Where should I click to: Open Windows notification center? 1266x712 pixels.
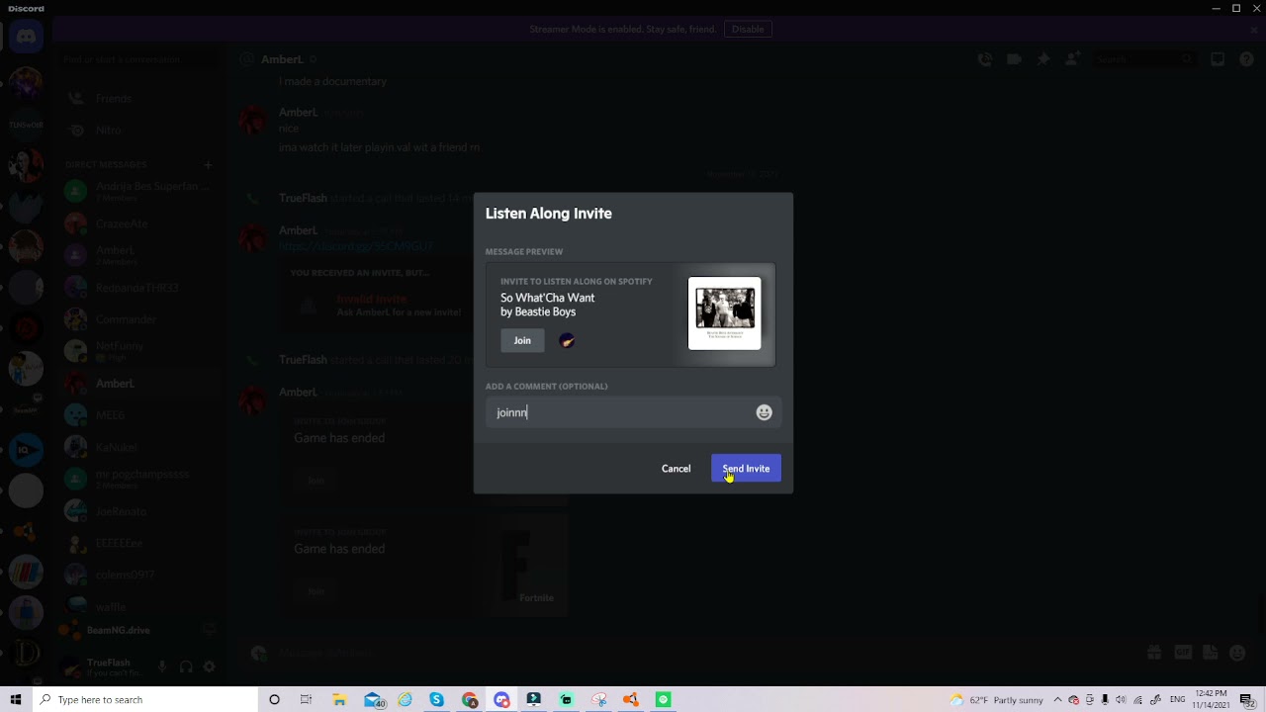point(1246,700)
